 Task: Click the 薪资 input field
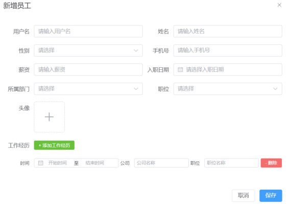pos(88,69)
